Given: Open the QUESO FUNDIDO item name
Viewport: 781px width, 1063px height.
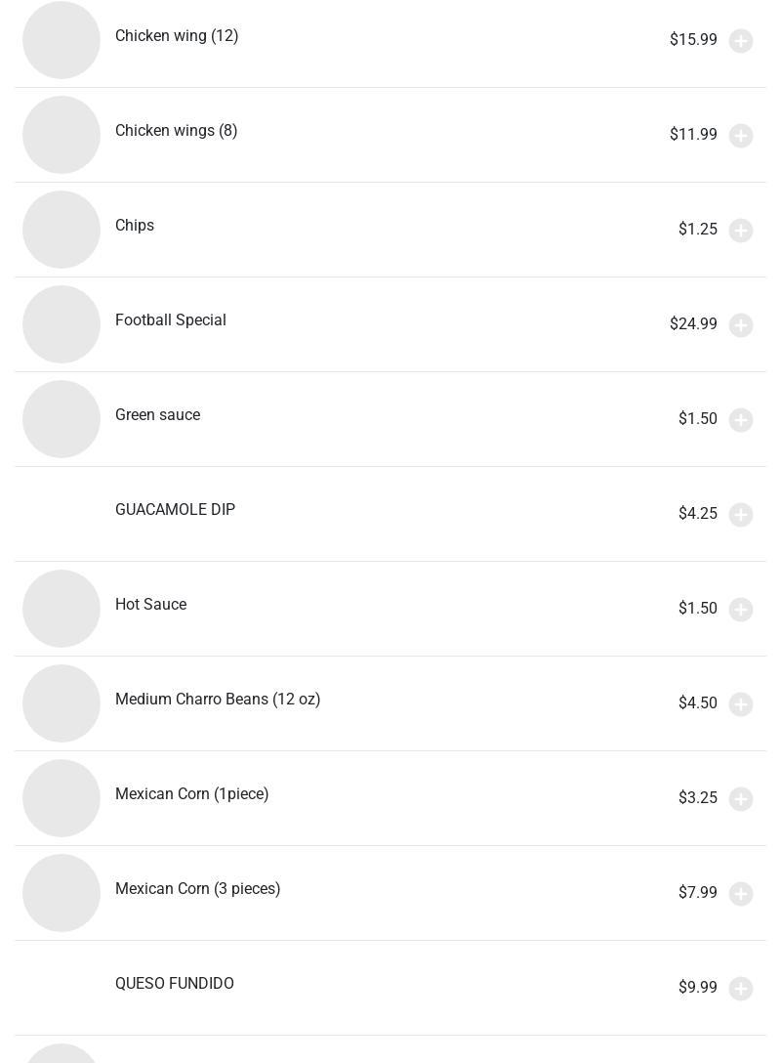Looking at the screenshot, I should [175, 984].
